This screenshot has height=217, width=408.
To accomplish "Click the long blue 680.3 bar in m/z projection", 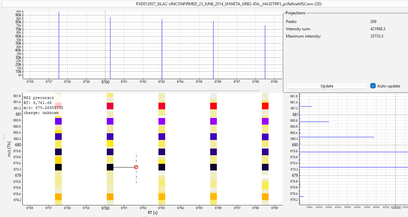I will (337, 137).
